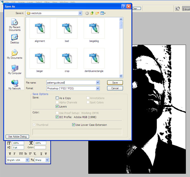The width and height of the screenshot is (190, 177).
Task: Open the anti-aliasing Sharp dropdown
Action: point(47,160)
